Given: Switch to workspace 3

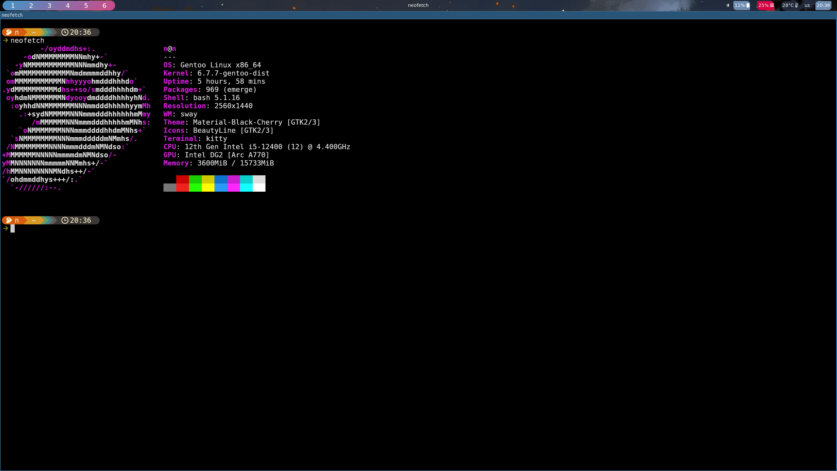Looking at the screenshot, I should click(x=49, y=6).
